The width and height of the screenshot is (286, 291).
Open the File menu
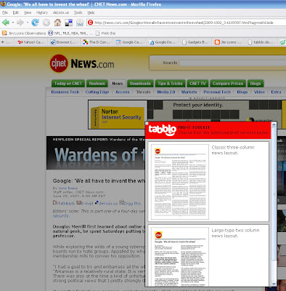tap(5, 12)
